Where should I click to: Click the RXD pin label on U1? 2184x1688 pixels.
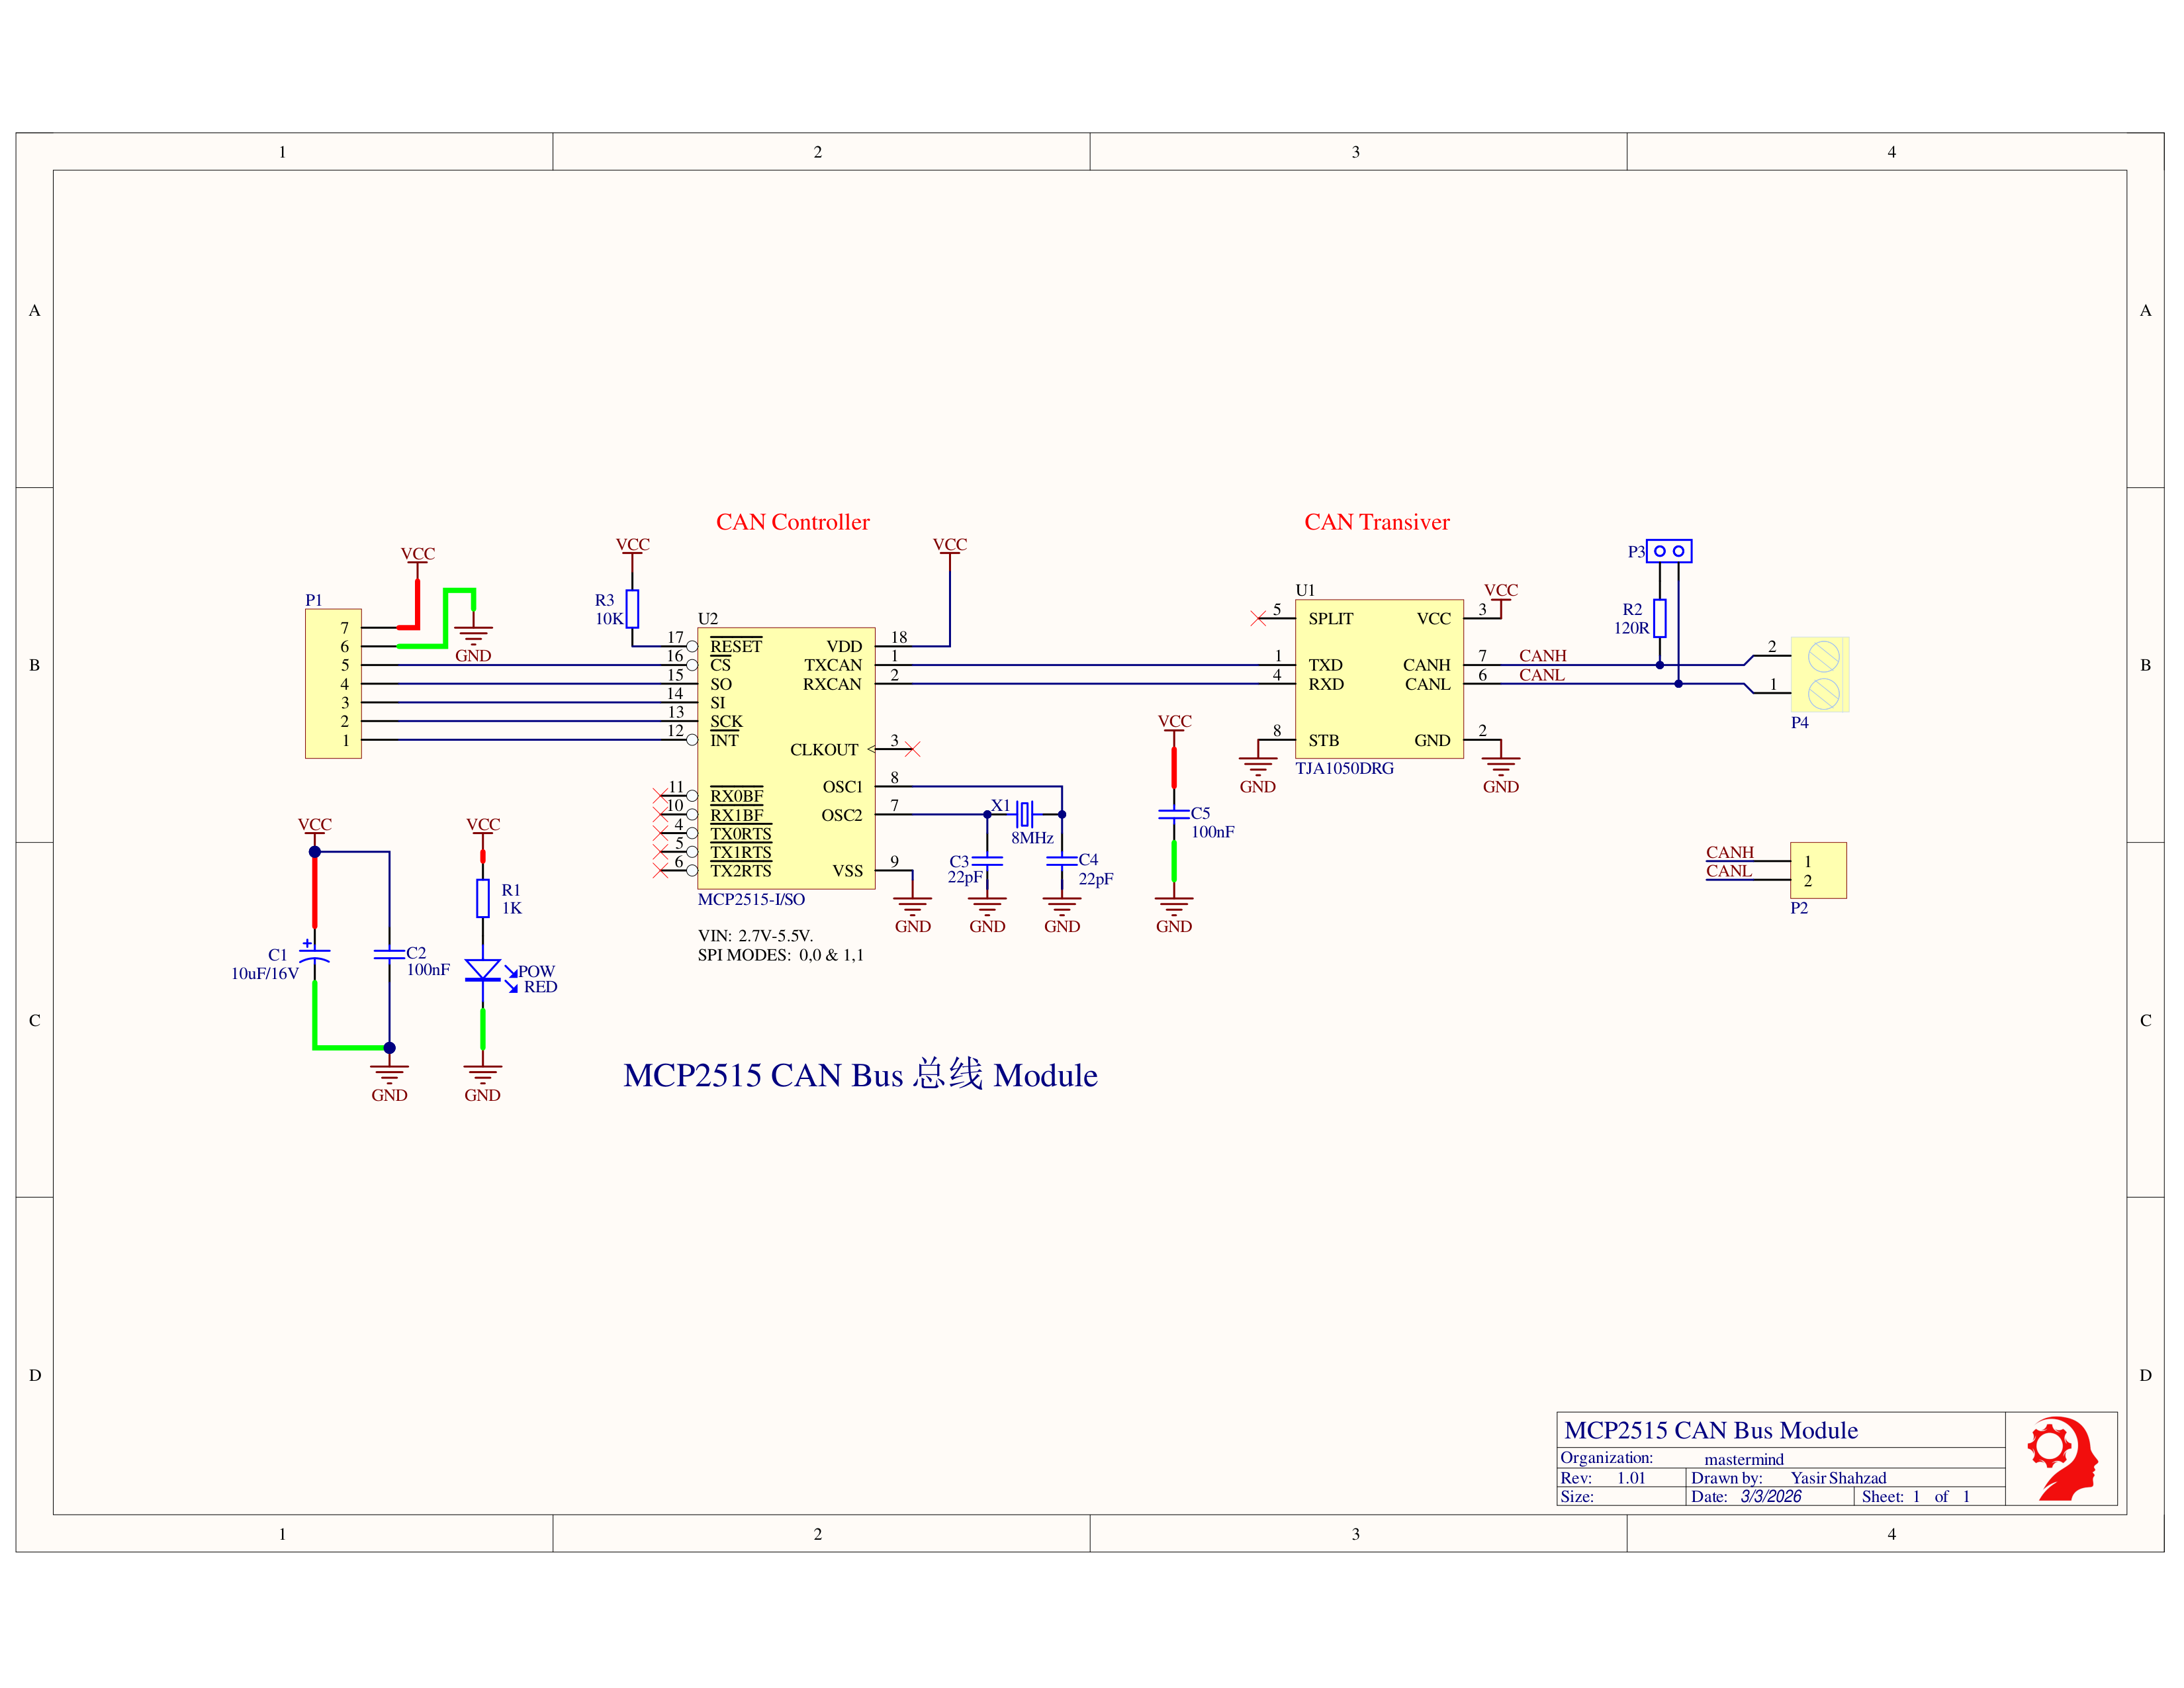[x=1326, y=684]
